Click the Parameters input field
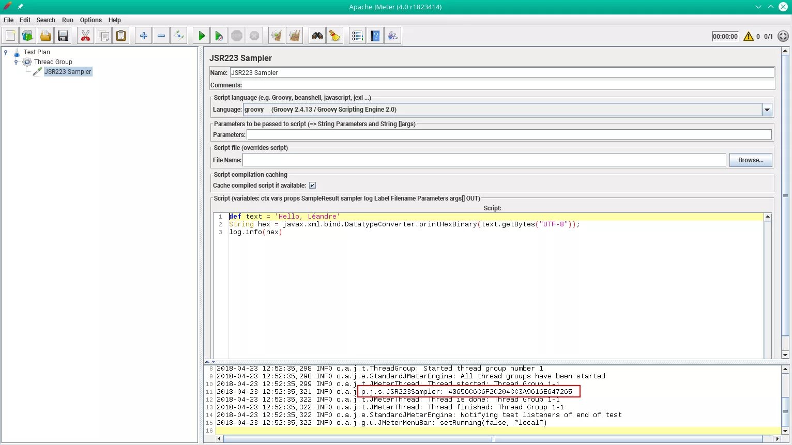792x445 pixels. coord(509,135)
